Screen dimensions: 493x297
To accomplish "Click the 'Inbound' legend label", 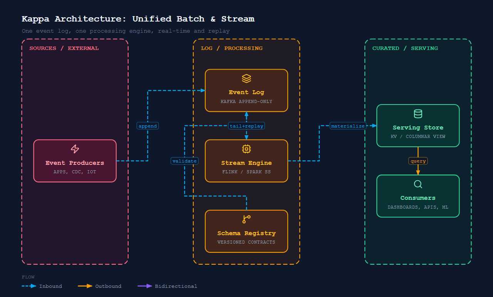I will click(50, 286).
